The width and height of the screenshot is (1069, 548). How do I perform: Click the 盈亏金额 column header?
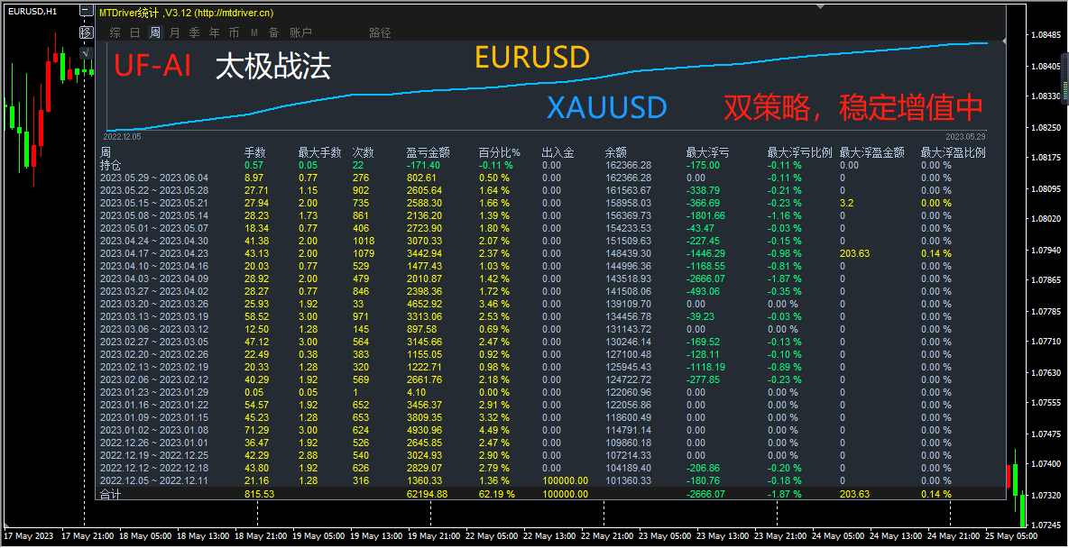(x=428, y=153)
